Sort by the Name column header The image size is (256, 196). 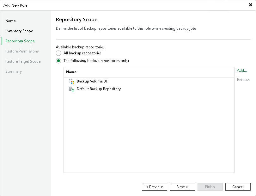point(149,72)
